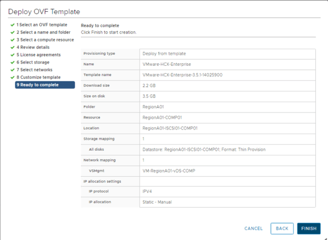Click the Provisioning type row label
Image resolution: width=328 pixels, height=240 pixels.
coord(100,54)
